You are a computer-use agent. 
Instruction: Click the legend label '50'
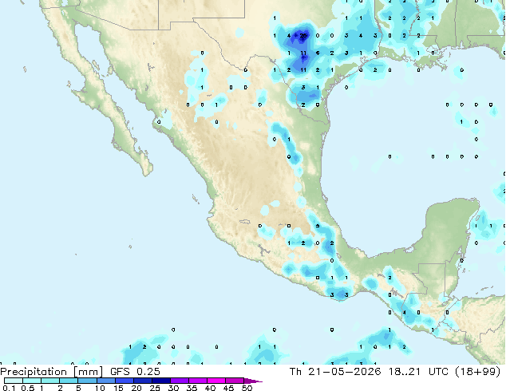247,388
